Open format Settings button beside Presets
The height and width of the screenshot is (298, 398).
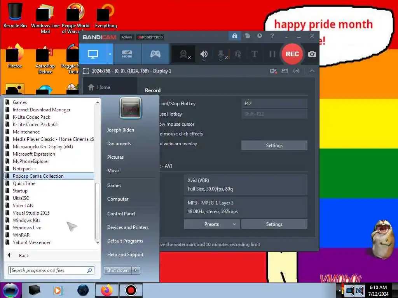(274, 224)
